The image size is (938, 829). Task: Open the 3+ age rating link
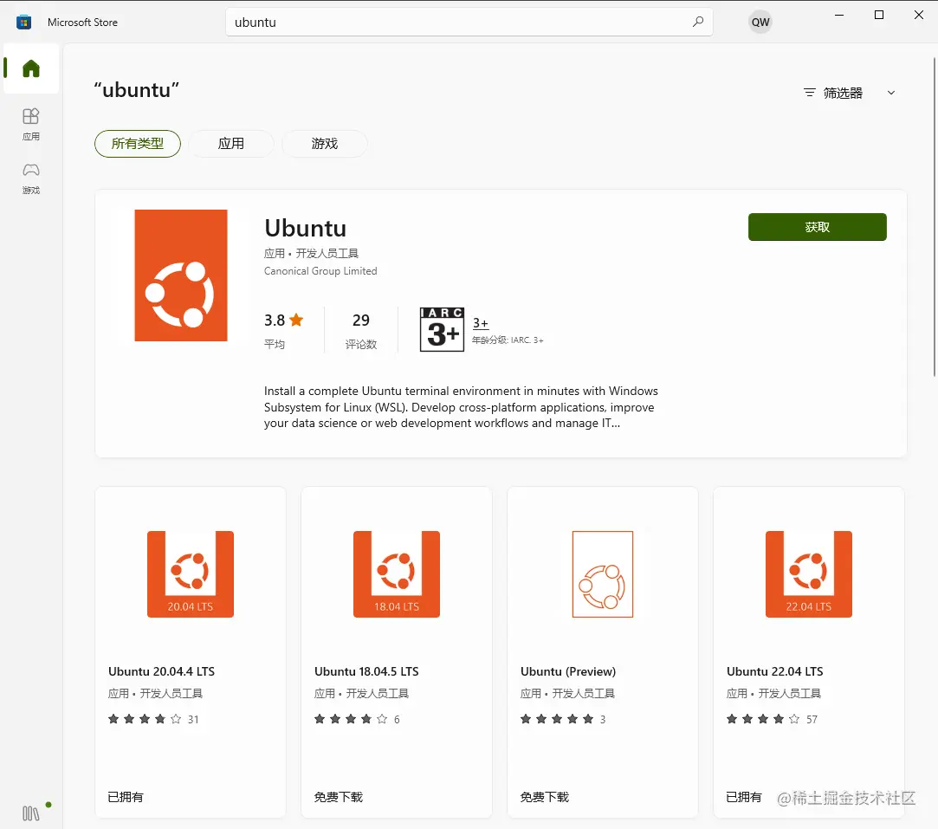[481, 323]
